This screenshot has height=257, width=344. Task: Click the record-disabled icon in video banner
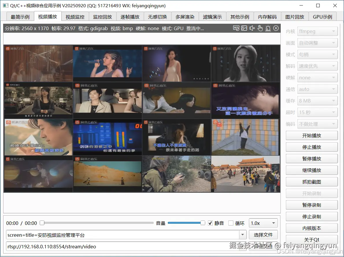pos(236,28)
